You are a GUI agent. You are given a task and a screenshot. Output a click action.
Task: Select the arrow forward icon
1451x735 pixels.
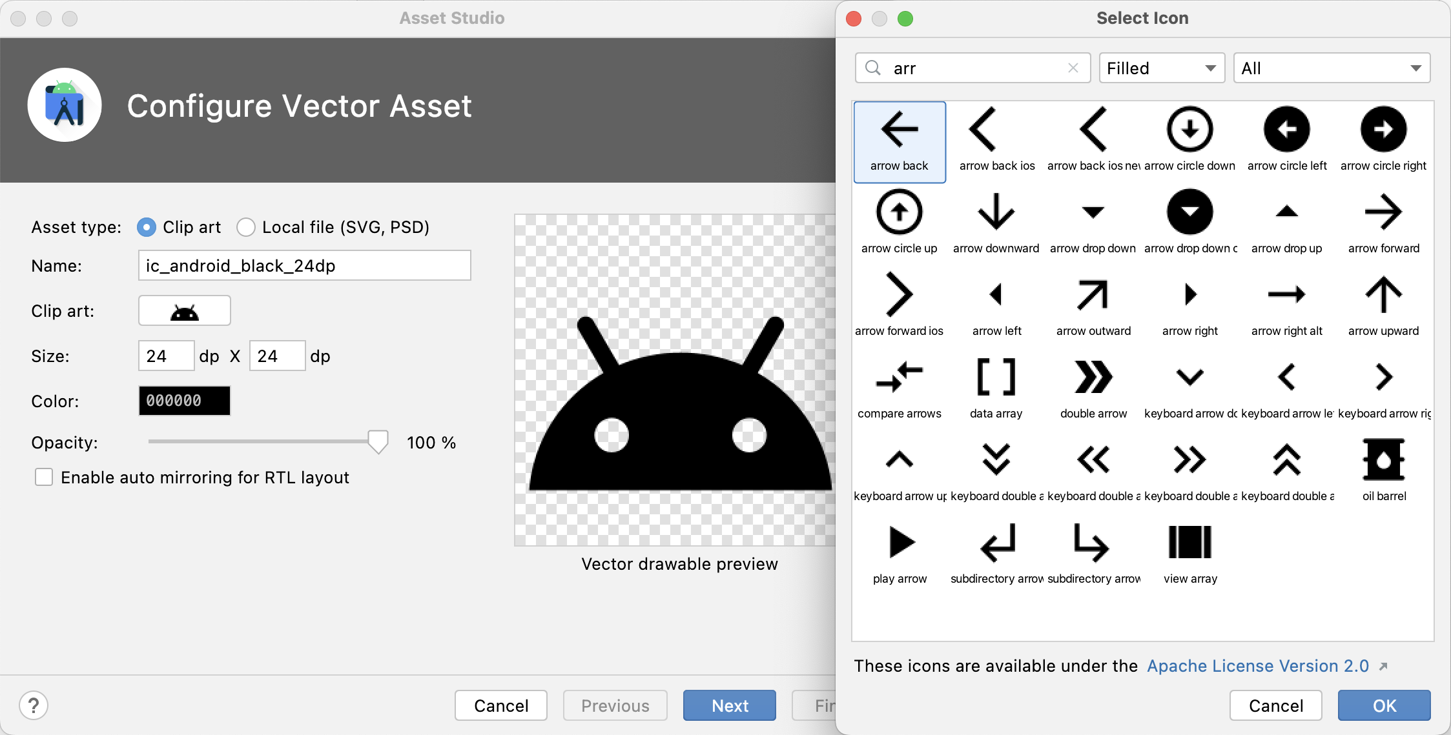pyautogui.click(x=1384, y=225)
